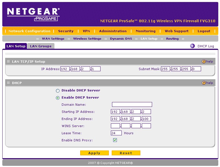Open Wireless Settings page
The width and height of the screenshot is (220, 167).
[x=87, y=38]
